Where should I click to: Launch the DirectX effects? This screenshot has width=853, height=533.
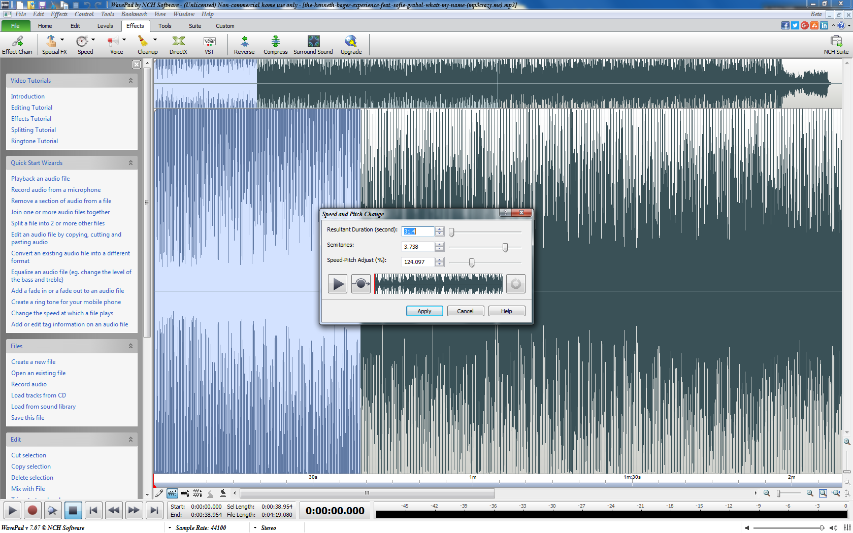(x=178, y=45)
